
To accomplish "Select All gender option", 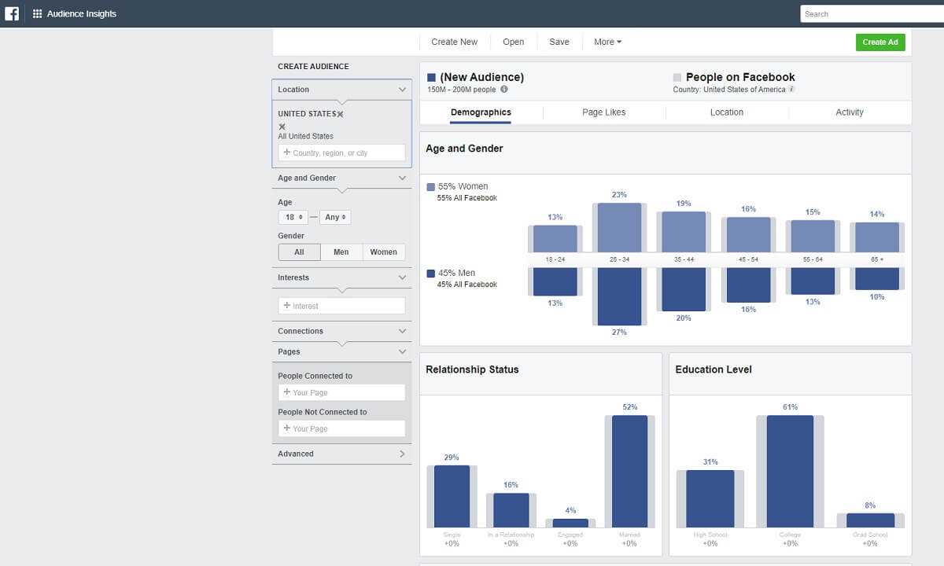I will pyautogui.click(x=299, y=252).
